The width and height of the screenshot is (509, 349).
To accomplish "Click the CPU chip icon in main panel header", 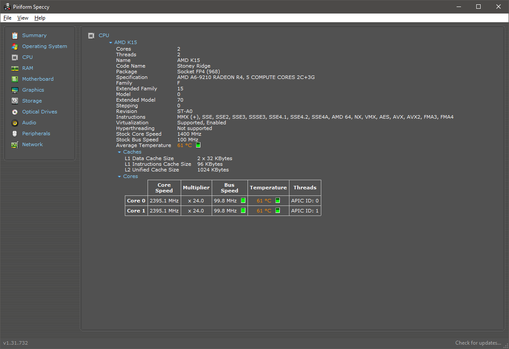I will coord(91,36).
